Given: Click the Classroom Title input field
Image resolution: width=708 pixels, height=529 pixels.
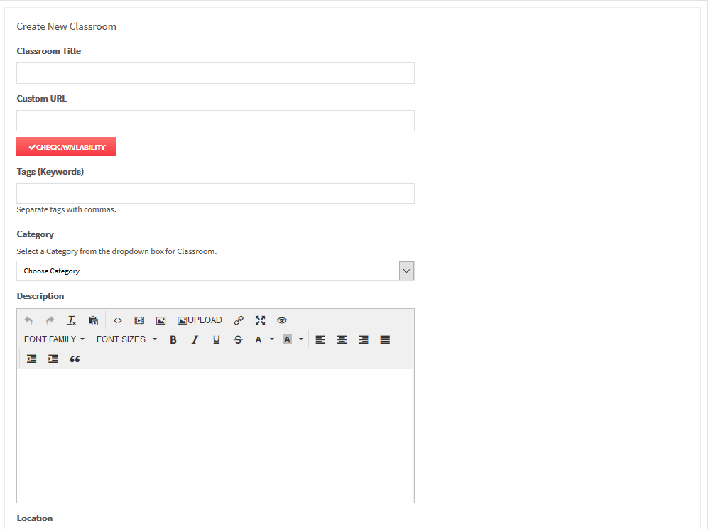Looking at the screenshot, I should pos(215,73).
